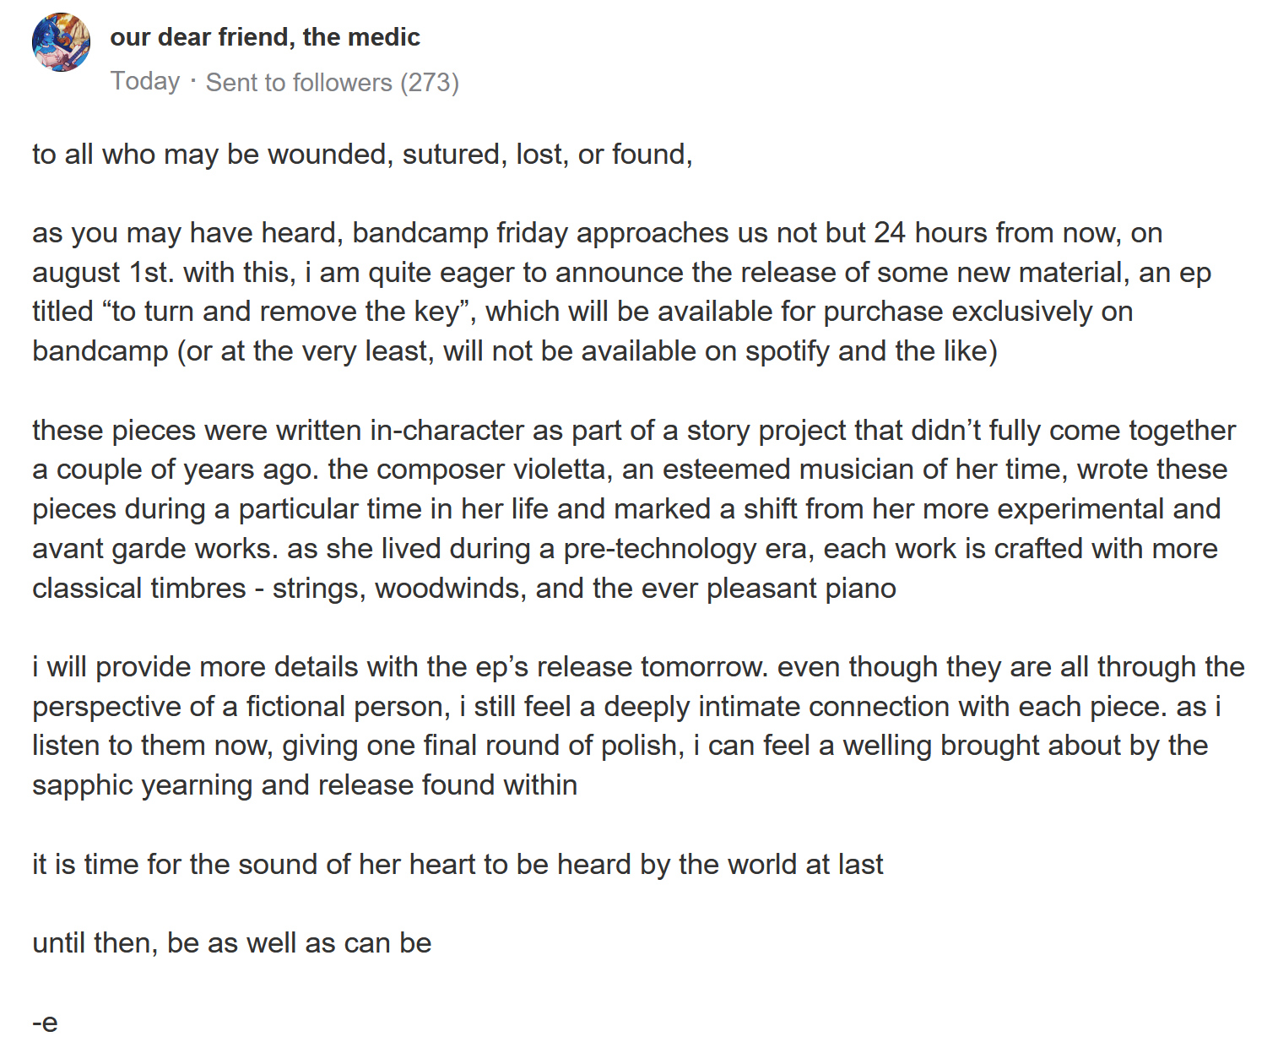The height and width of the screenshot is (1064, 1278).
Task: Click the phrase "avant garde works"
Action: pyautogui.click(x=154, y=549)
